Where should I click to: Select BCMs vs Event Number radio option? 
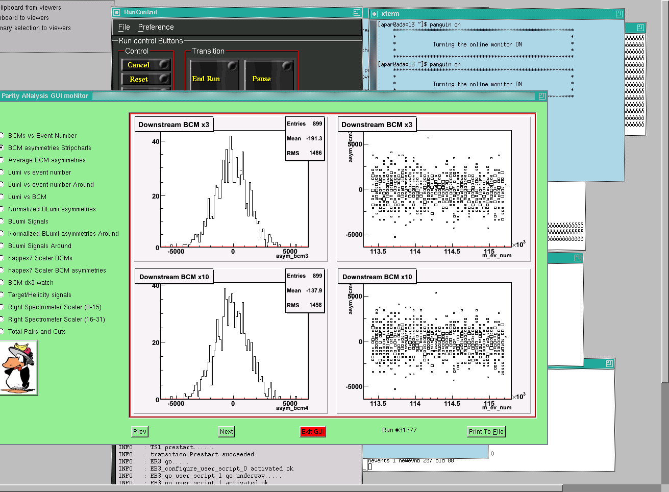[38, 136]
